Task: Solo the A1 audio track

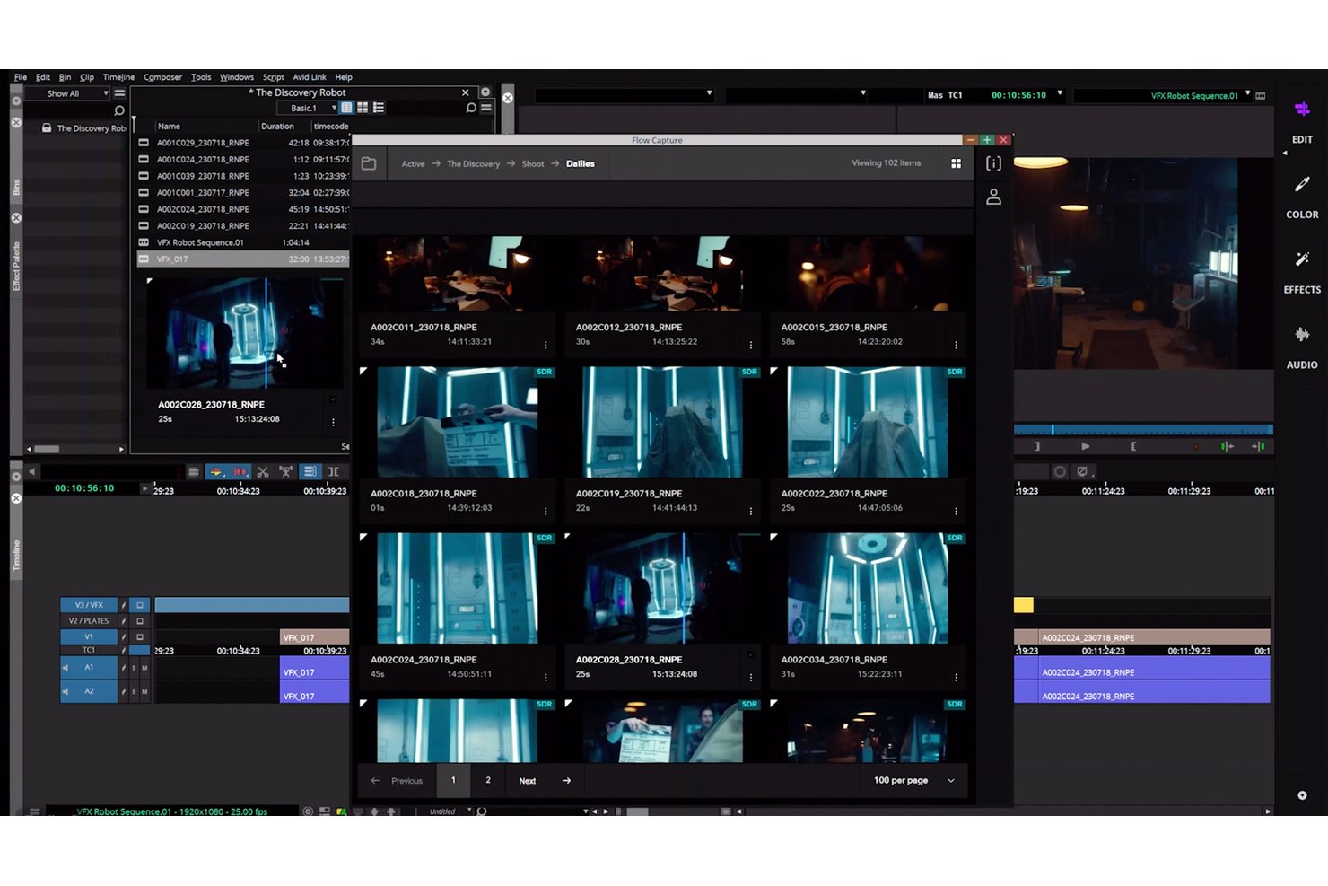Action: point(134,668)
